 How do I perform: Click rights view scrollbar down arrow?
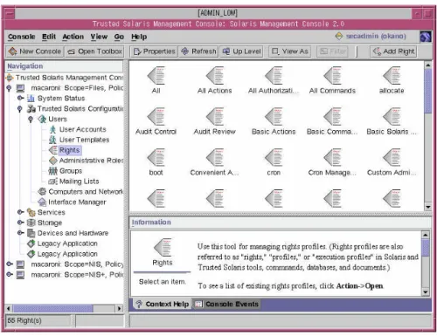click(x=428, y=207)
